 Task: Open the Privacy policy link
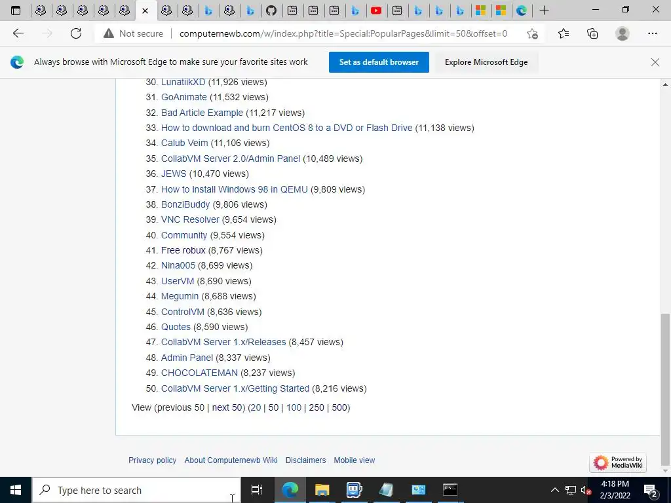(152, 460)
